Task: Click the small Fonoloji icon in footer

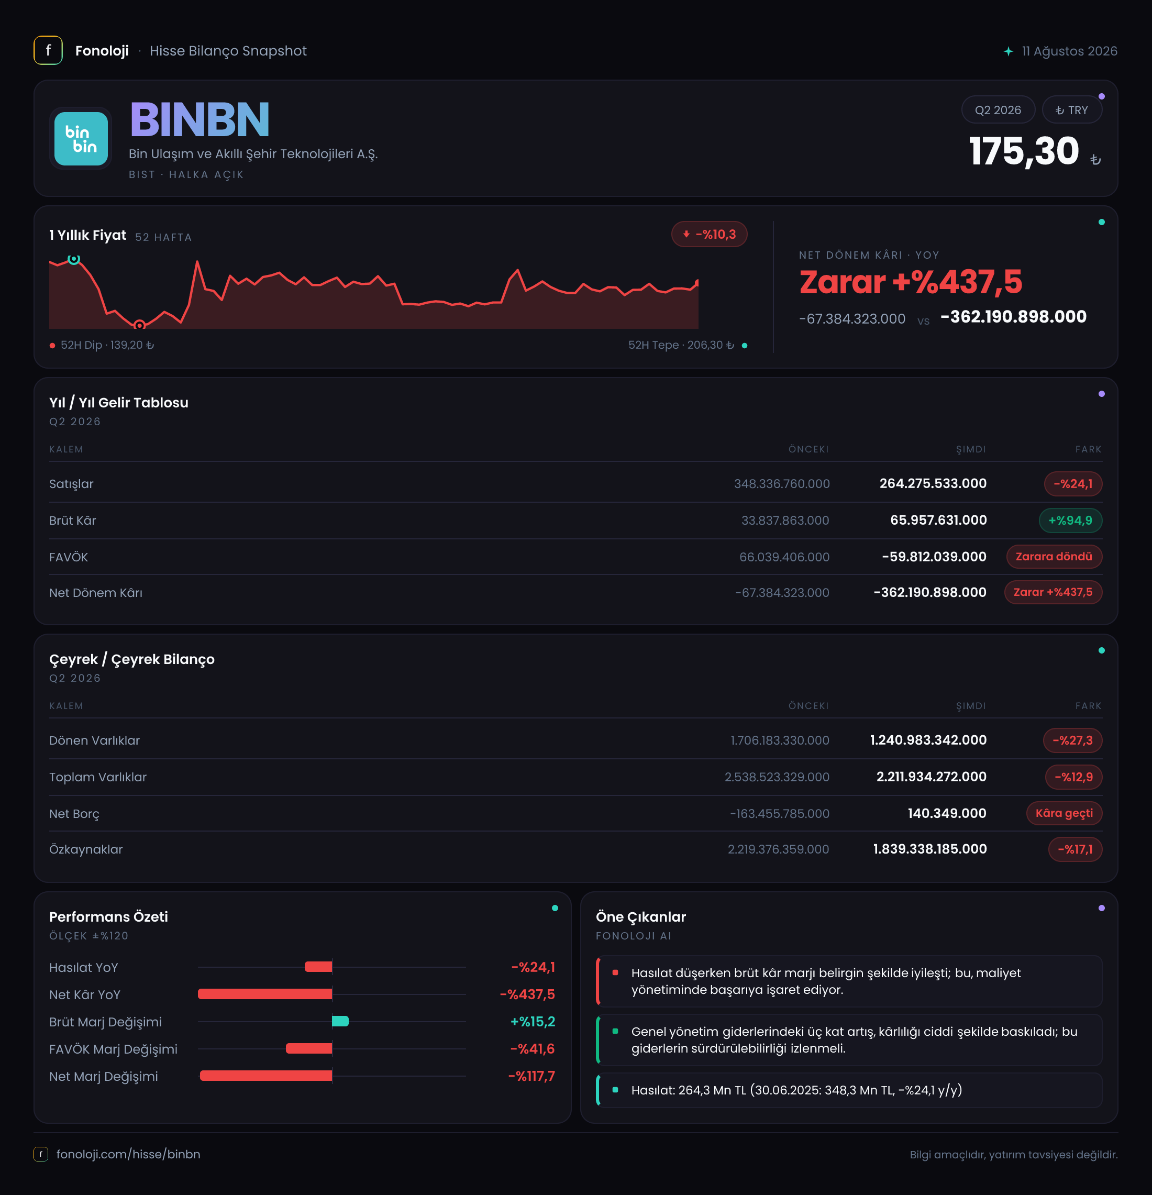Action: point(41,1154)
